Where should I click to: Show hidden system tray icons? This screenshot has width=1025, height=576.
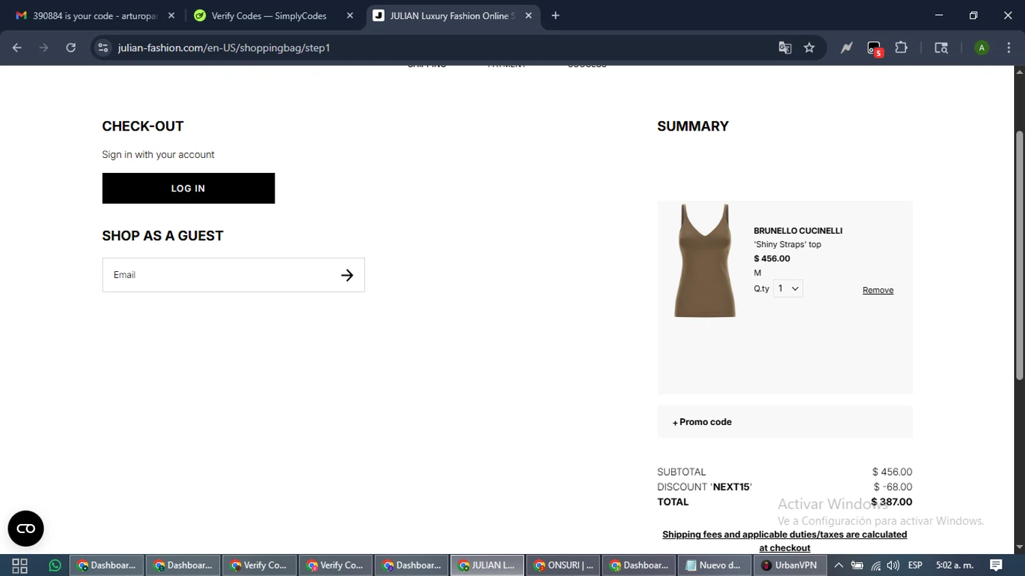(x=838, y=566)
